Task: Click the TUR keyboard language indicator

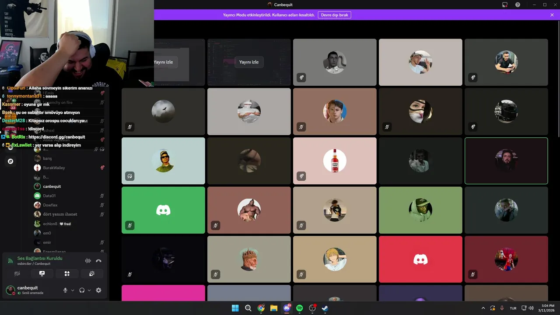Action: pyautogui.click(x=513, y=308)
